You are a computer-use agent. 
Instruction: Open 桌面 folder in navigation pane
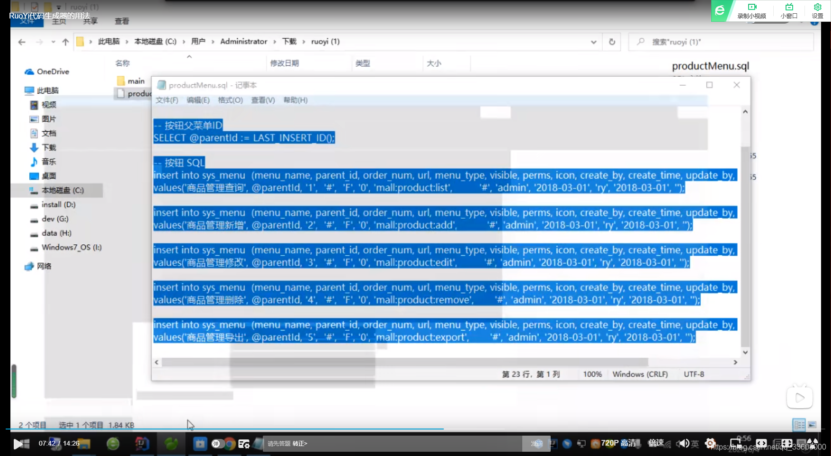tap(44, 176)
